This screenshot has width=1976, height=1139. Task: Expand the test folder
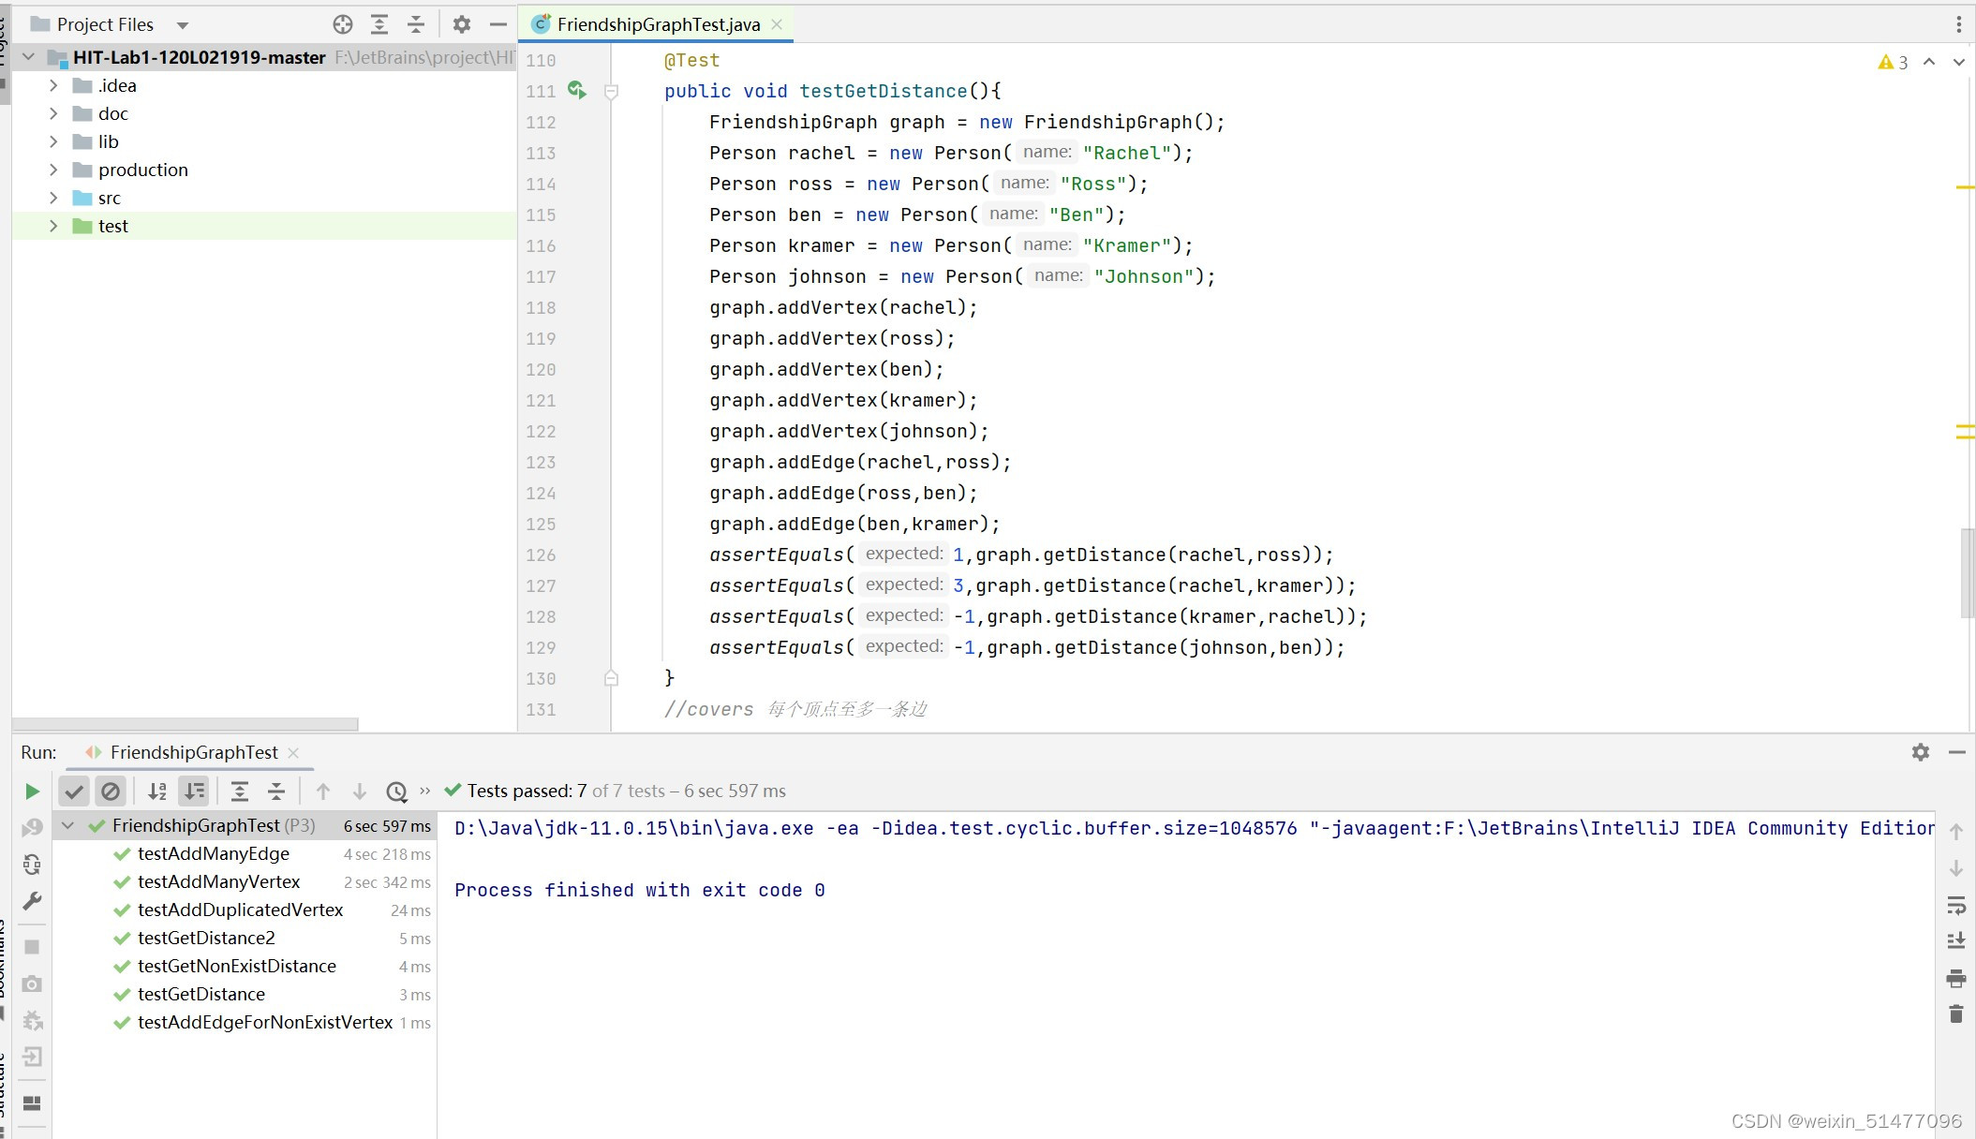coord(53,226)
